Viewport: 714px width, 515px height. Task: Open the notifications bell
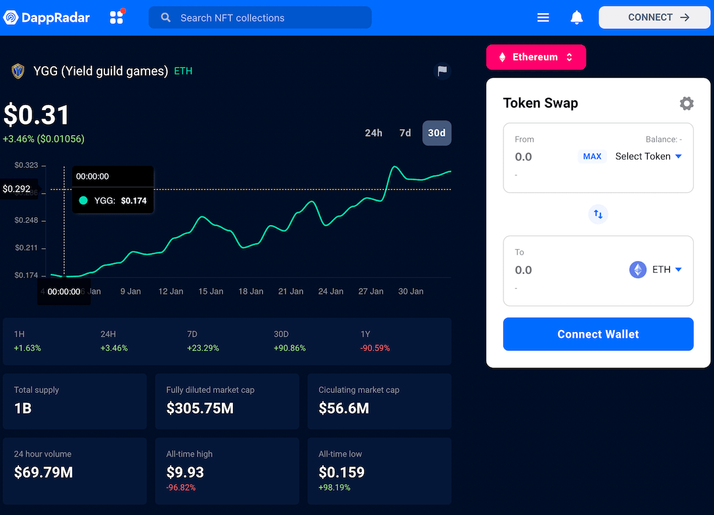point(577,18)
